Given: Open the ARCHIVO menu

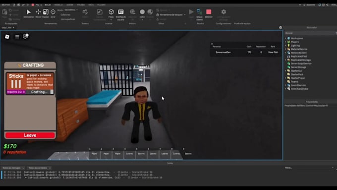Looking at the screenshot, I should coord(6,5).
